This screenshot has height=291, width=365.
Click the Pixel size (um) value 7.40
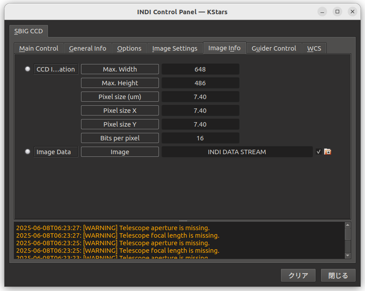click(200, 97)
